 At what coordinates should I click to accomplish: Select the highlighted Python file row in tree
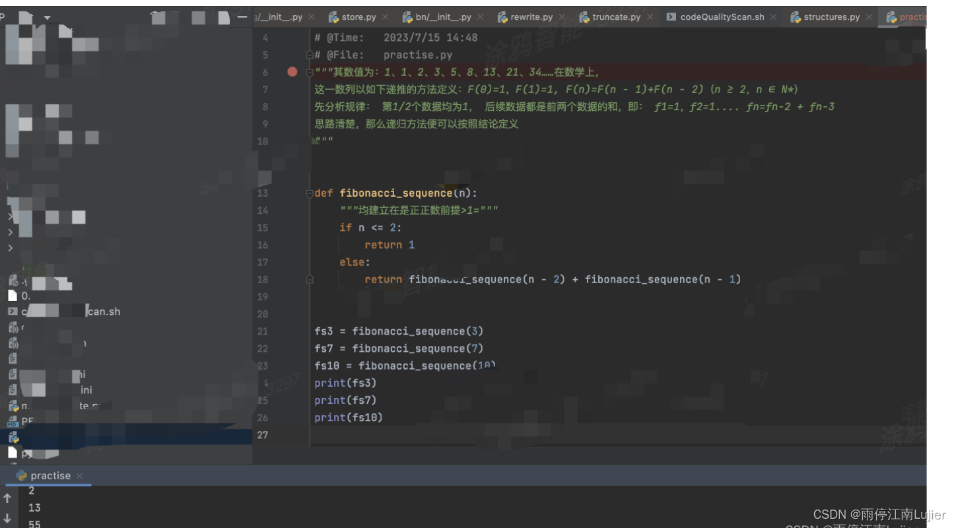pos(126,437)
